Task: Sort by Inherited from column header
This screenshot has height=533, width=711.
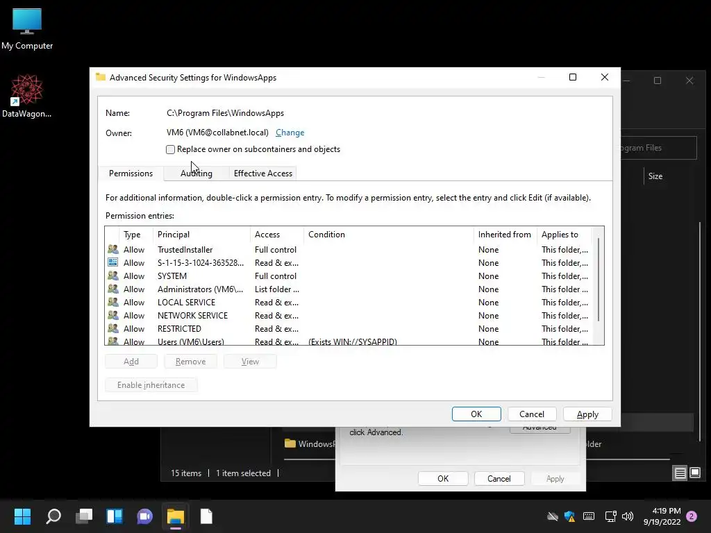Action: (x=505, y=235)
